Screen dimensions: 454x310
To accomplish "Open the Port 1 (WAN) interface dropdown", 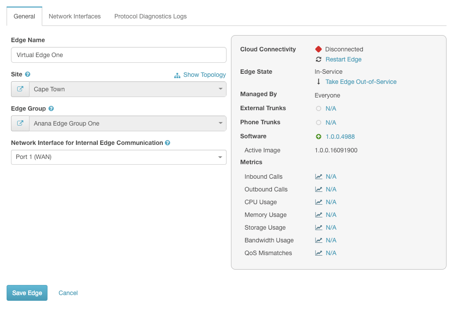I will [x=119, y=157].
